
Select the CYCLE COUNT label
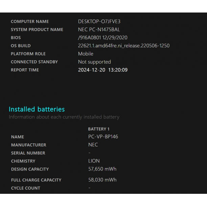point(26,188)
